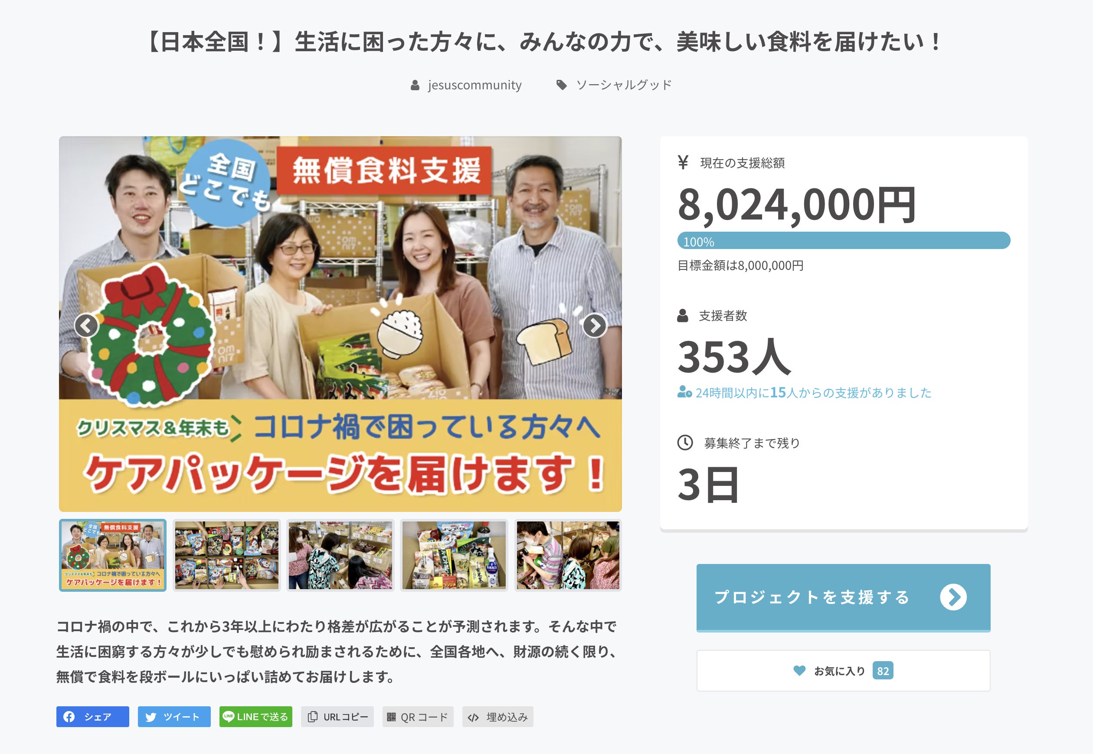Viewport: 1093px width, 754px height.
Task: Click the Twitter bird icon for ツイート
Action: (x=151, y=717)
